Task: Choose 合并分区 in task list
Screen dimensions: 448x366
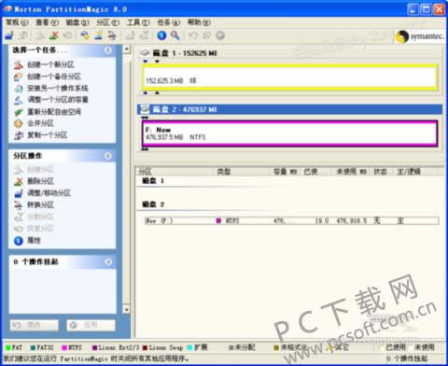Action: [x=40, y=123]
